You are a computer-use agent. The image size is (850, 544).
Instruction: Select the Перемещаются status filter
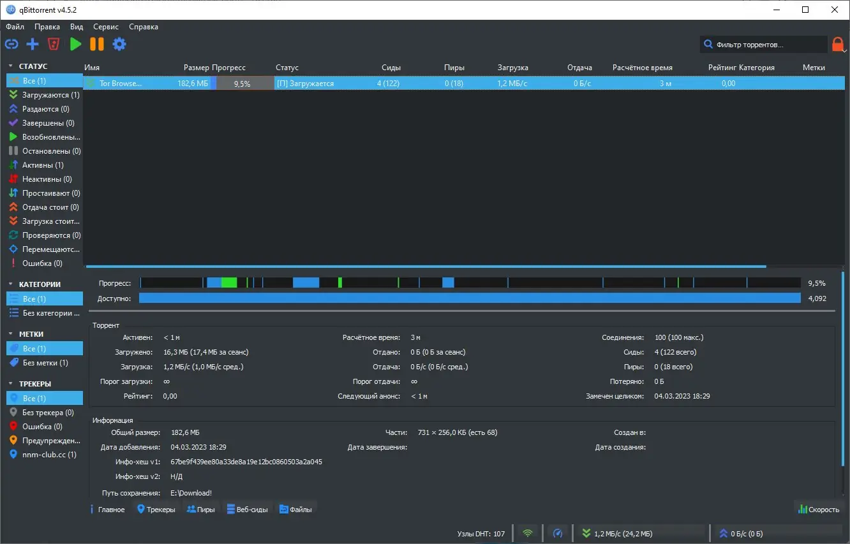(x=45, y=249)
